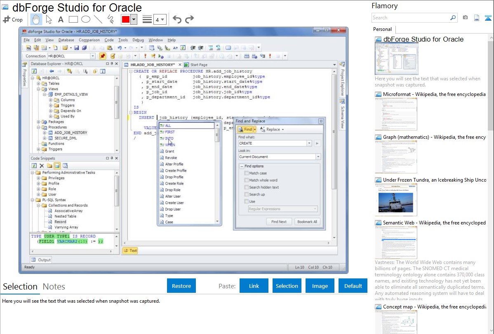
Task: Redo the annotation
Action: click(189, 19)
